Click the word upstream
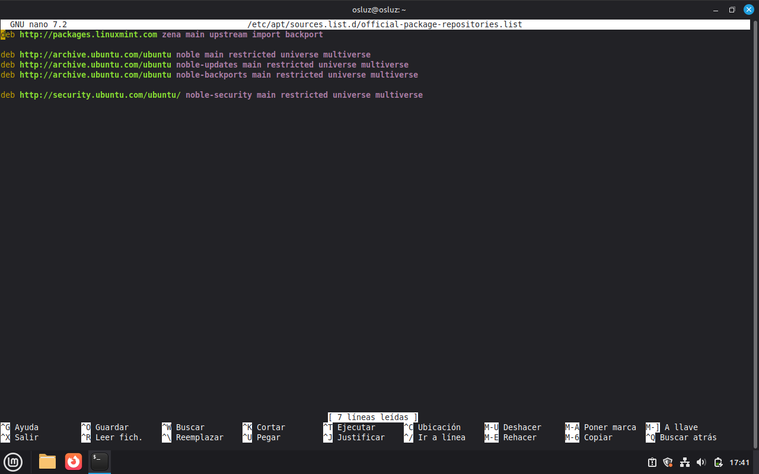Image resolution: width=759 pixels, height=474 pixels. coord(228,34)
